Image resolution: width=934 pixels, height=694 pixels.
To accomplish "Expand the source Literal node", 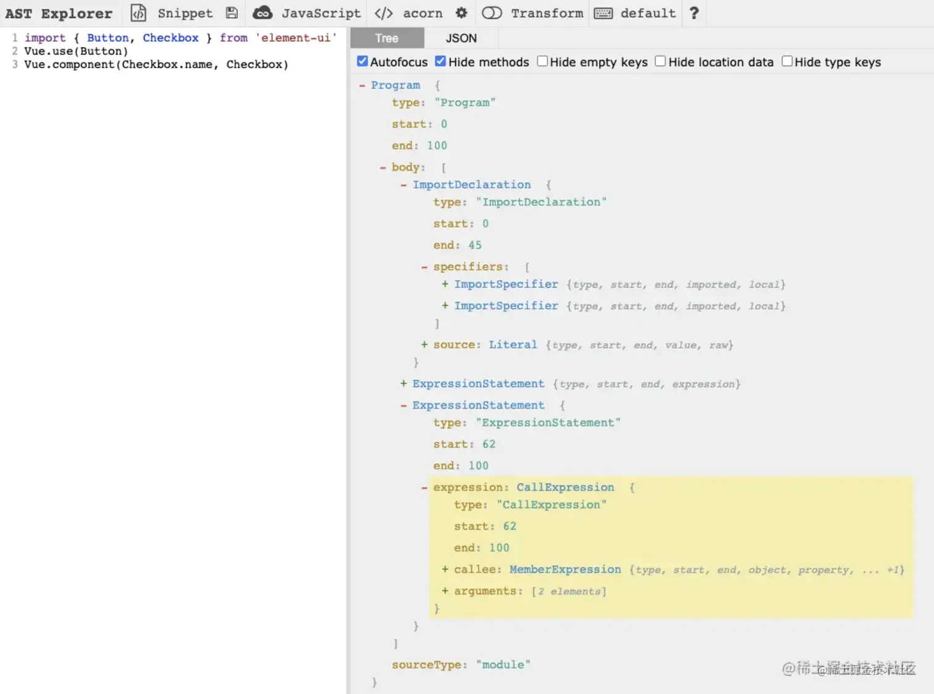I will pos(424,345).
